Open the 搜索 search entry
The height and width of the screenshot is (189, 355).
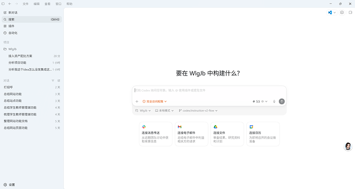tap(32, 20)
